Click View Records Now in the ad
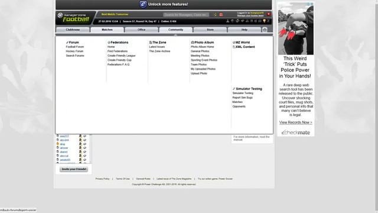Image resolution: width=378 pixels, height=213 pixels. [295, 122]
